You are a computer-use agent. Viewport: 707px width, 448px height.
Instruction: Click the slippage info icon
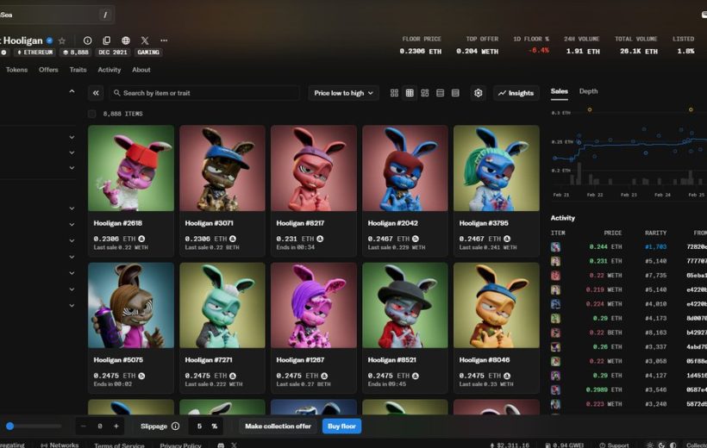coord(175,426)
